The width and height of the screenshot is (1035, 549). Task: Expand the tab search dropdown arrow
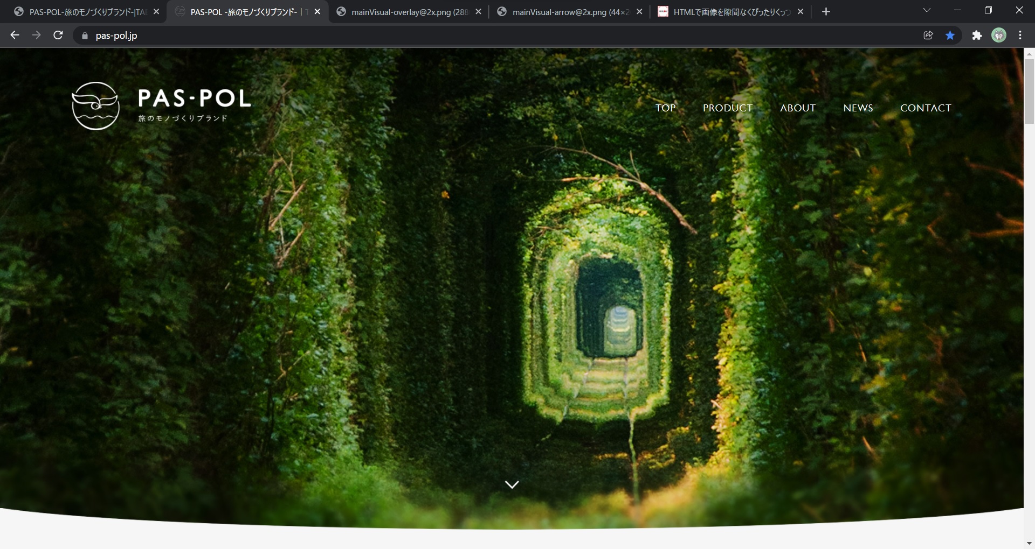927,11
